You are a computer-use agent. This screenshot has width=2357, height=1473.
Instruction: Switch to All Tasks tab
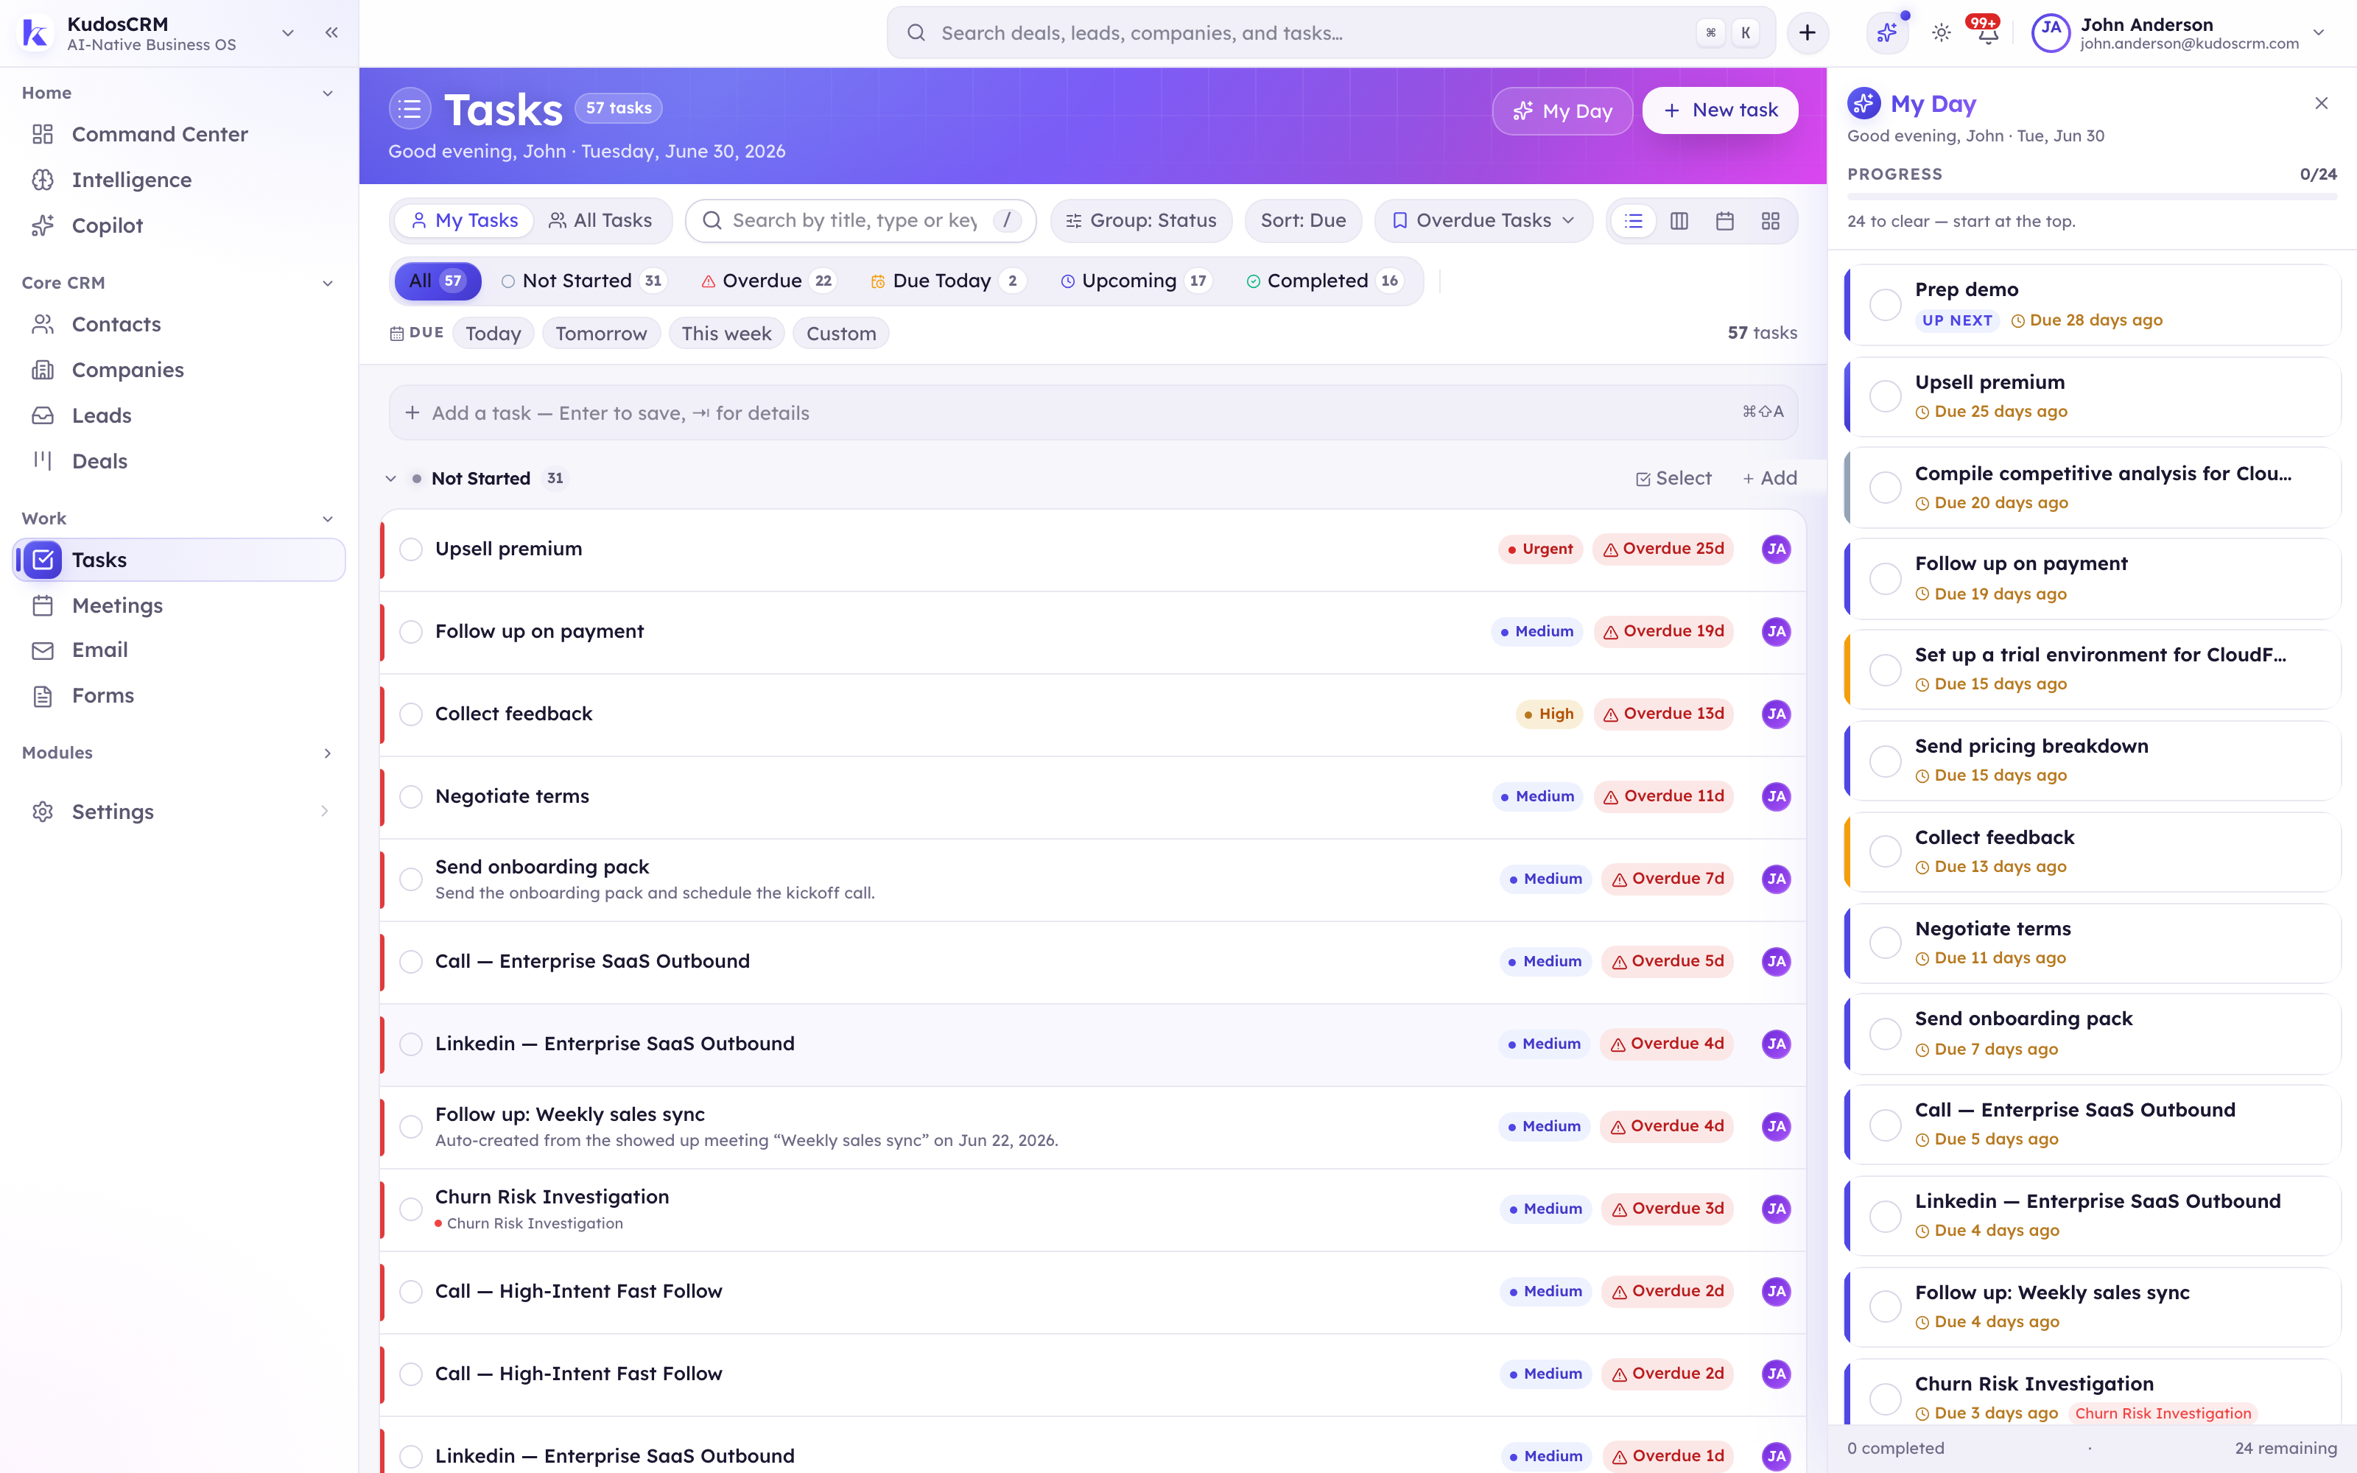pos(600,221)
